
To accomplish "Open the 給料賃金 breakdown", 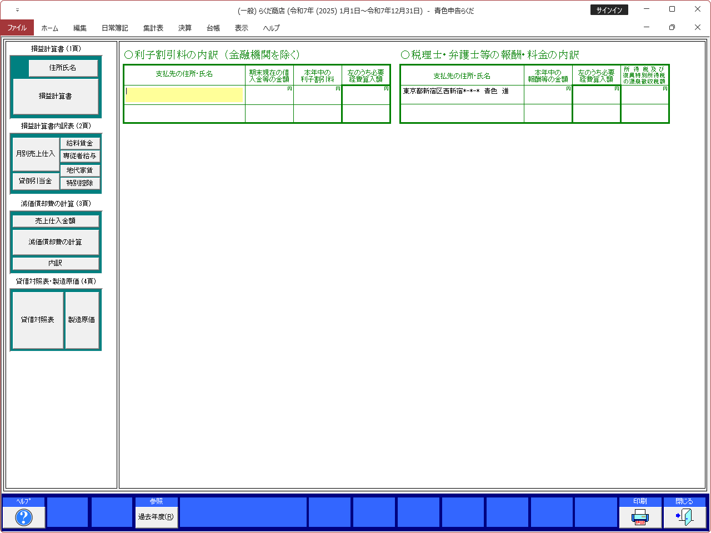I will point(80,143).
